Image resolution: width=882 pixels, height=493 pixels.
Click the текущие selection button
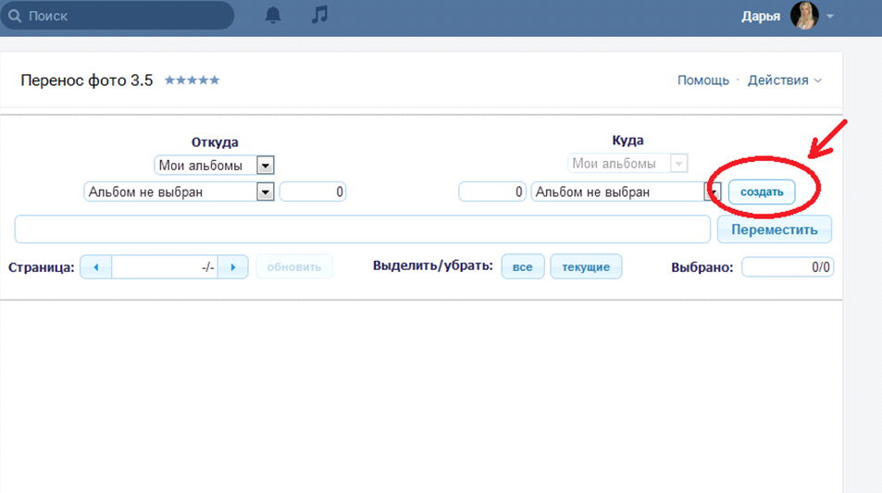tap(586, 267)
